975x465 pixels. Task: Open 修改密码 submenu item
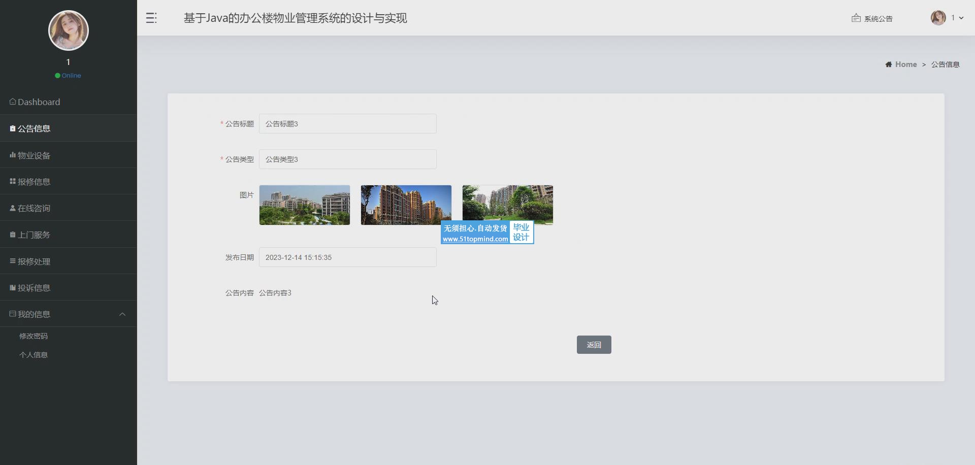(34, 336)
